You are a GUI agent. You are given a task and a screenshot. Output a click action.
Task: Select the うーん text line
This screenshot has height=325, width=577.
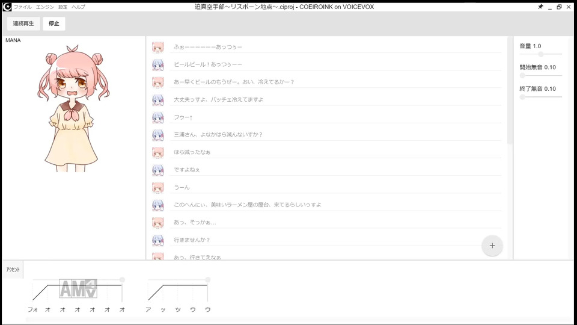[x=335, y=187]
